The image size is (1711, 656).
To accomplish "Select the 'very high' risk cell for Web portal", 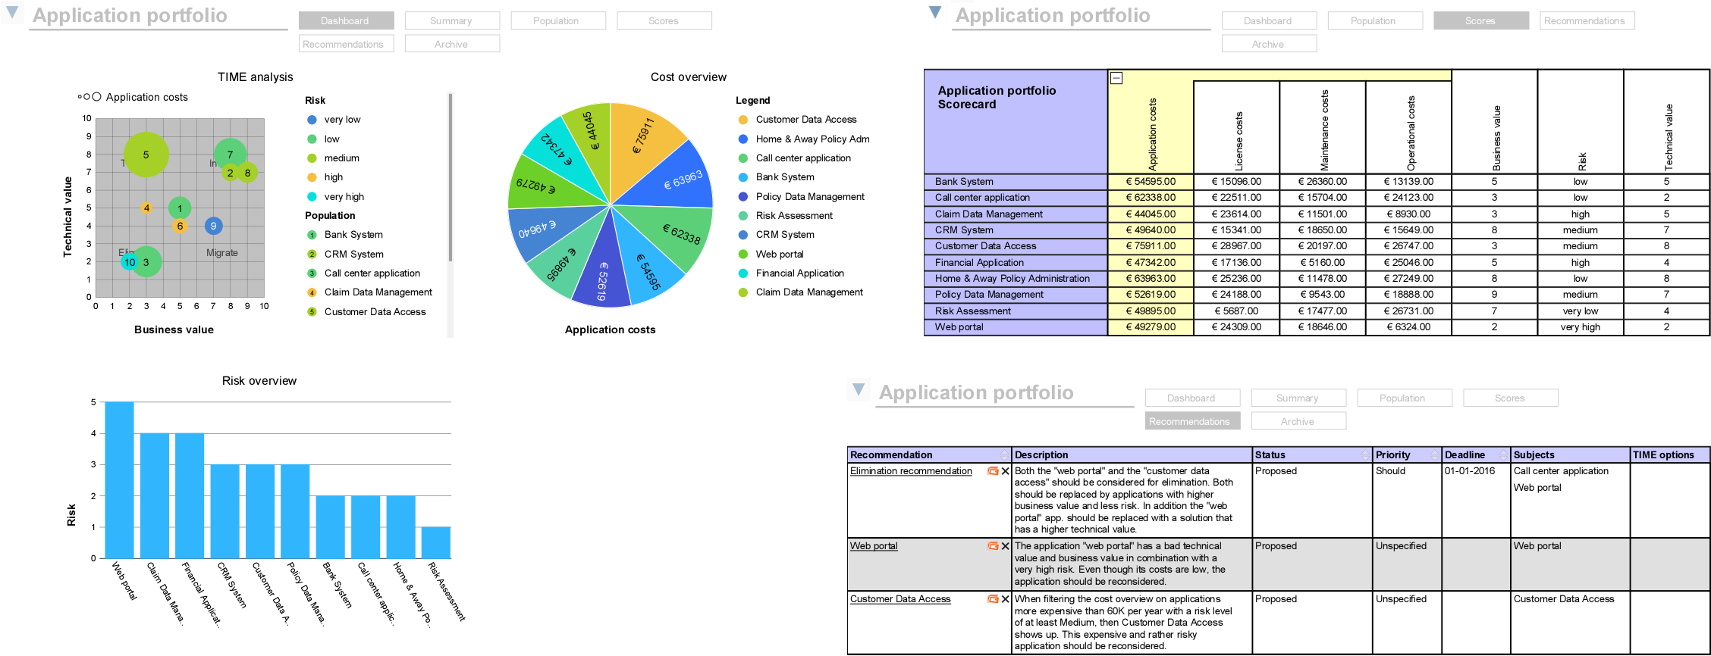I will (1580, 327).
